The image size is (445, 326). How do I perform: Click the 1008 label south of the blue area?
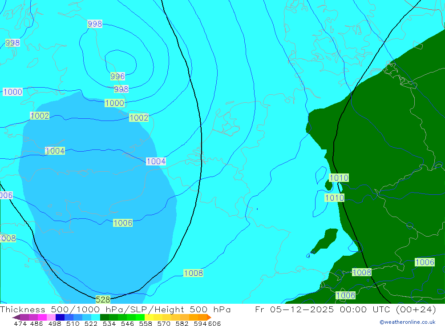coord(193,273)
